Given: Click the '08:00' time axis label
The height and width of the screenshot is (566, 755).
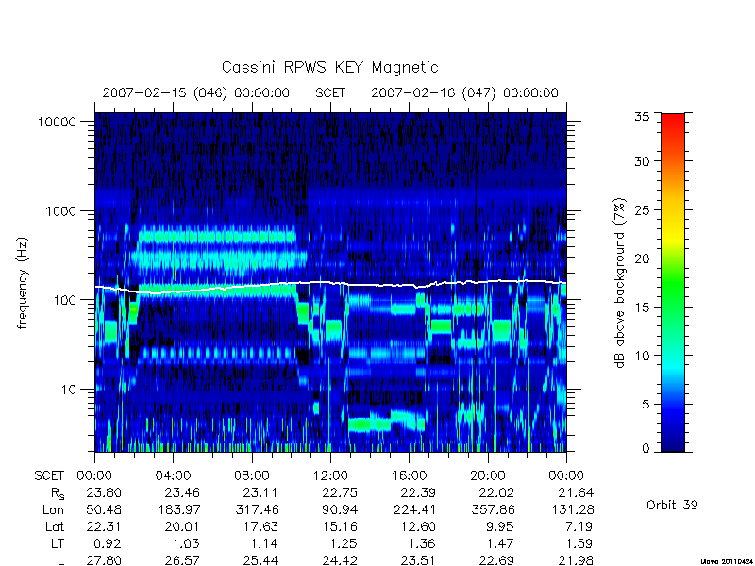Looking at the screenshot, I should pyautogui.click(x=252, y=476).
